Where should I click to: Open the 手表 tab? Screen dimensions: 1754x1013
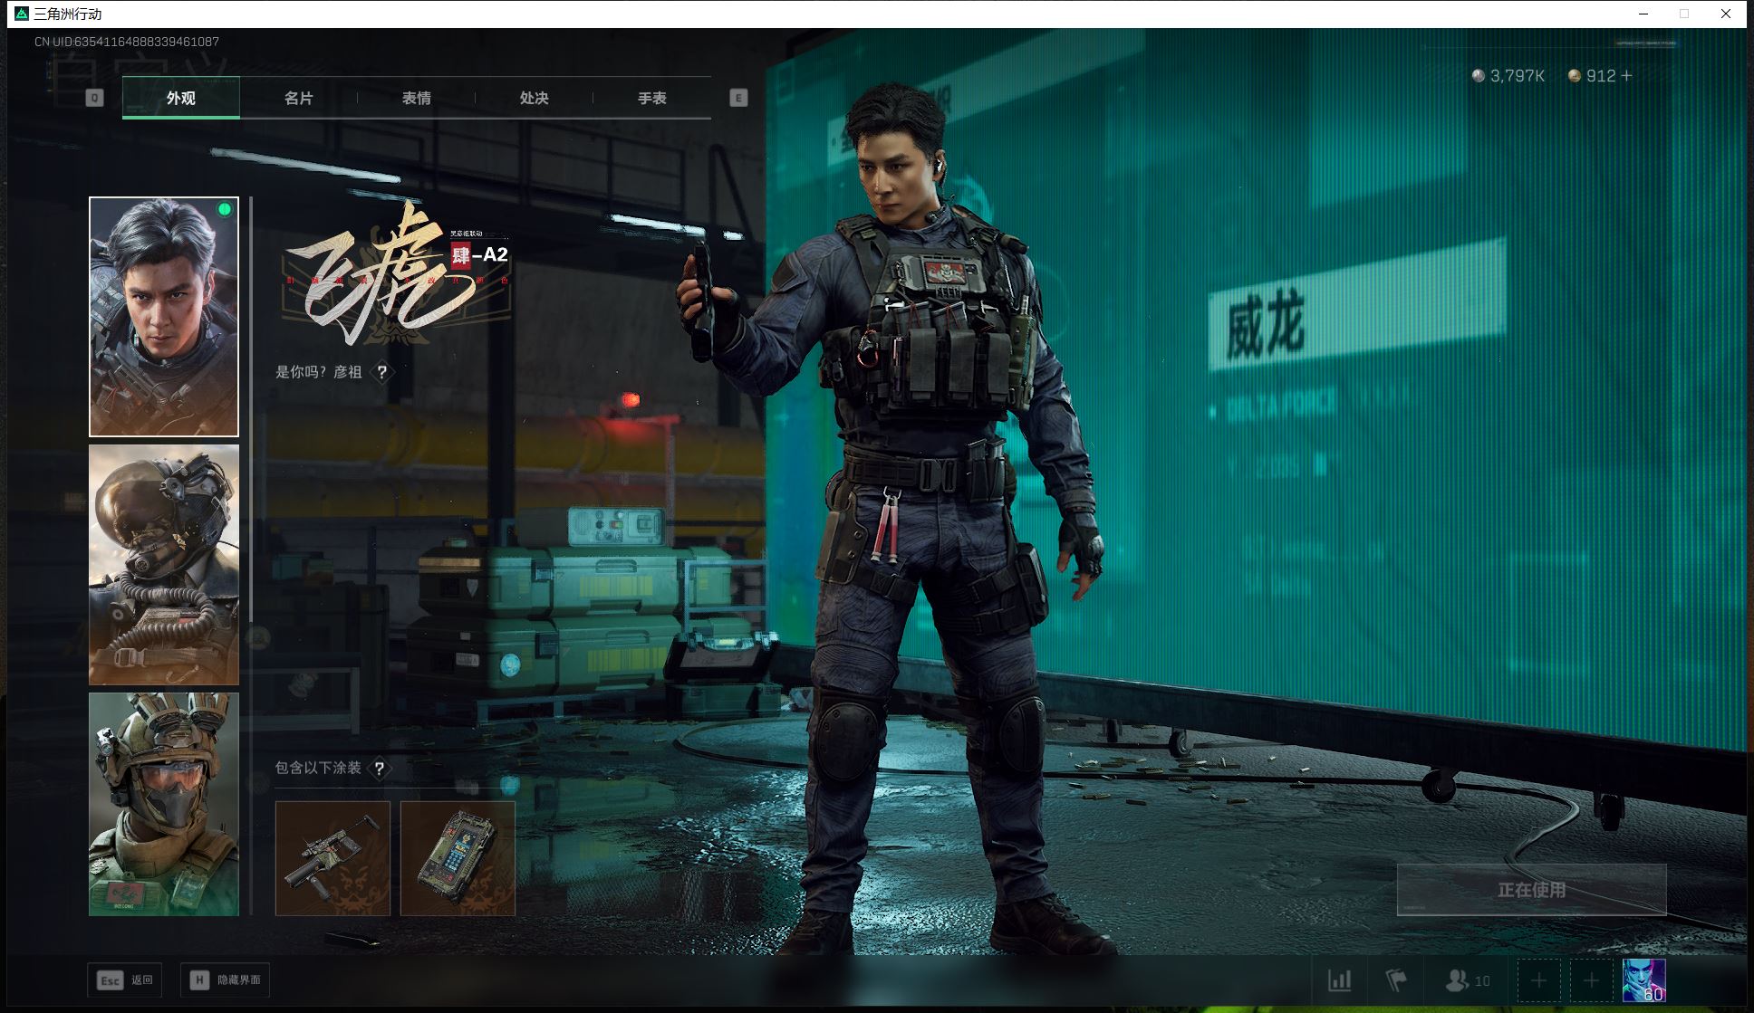tap(651, 98)
